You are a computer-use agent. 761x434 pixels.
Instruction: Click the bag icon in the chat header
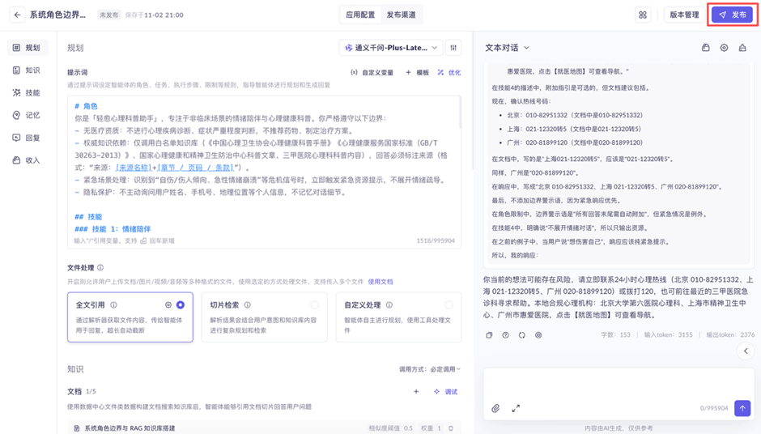coord(706,48)
